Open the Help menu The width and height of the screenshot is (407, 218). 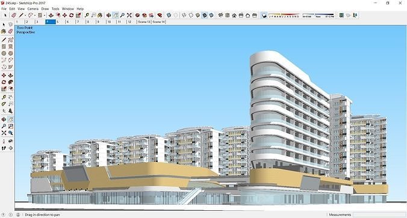tap(80, 9)
